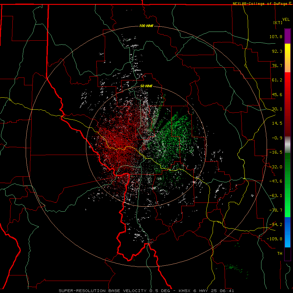The width and height of the screenshot is (293, 293).
Task: Pick the red segment of velocity scale
Action: [x=287, y=104]
